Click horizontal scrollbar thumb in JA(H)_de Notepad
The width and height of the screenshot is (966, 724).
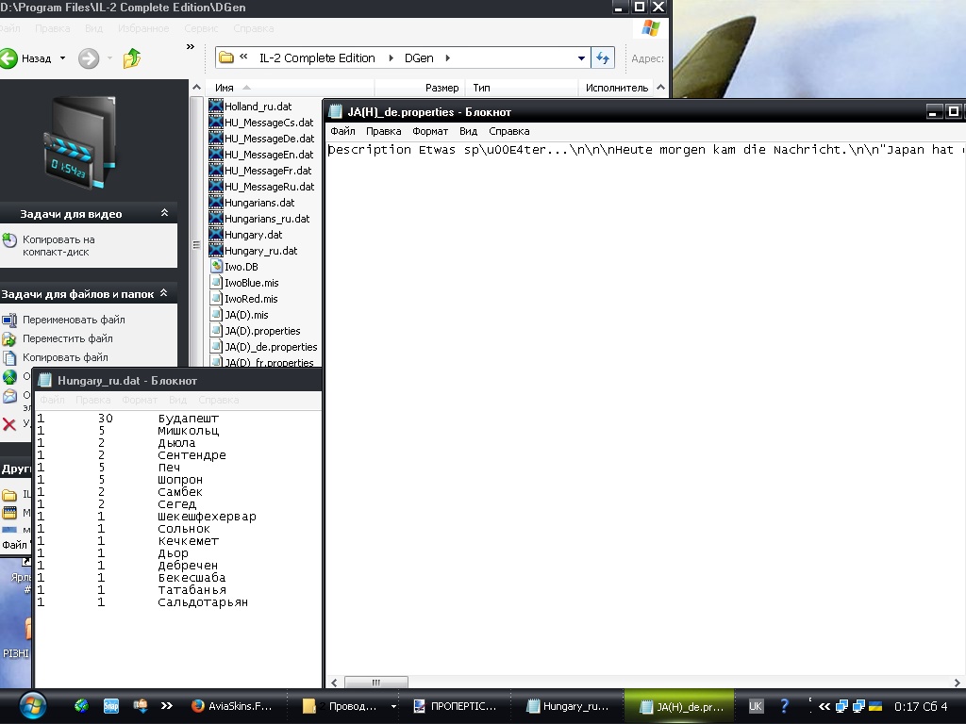375,683
